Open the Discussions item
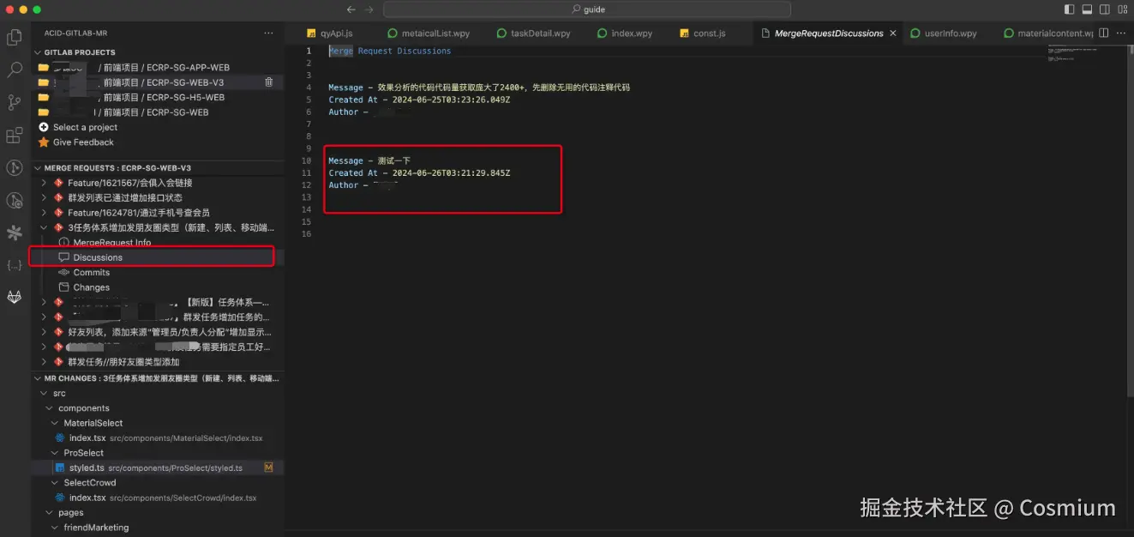Image resolution: width=1134 pixels, height=537 pixels. [98, 257]
